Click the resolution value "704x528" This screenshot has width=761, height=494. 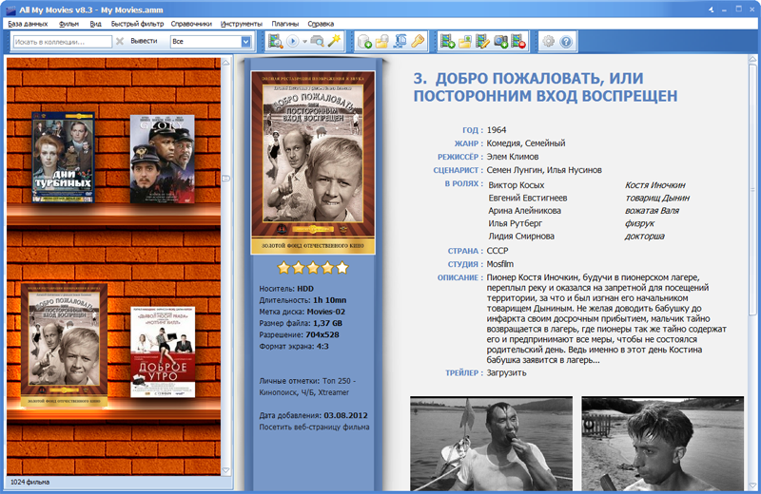tap(322, 335)
